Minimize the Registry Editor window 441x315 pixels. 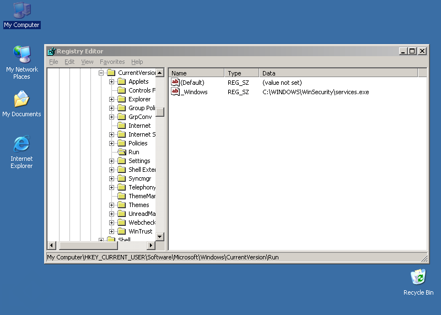[x=403, y=51]
